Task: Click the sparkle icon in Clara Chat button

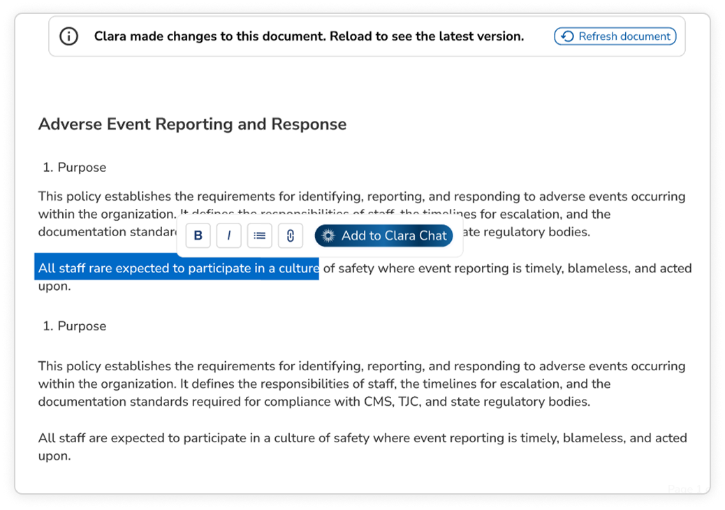Action: pos(328,236)
